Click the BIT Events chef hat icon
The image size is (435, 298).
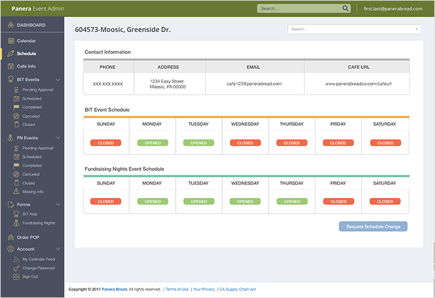click(11, 79)
